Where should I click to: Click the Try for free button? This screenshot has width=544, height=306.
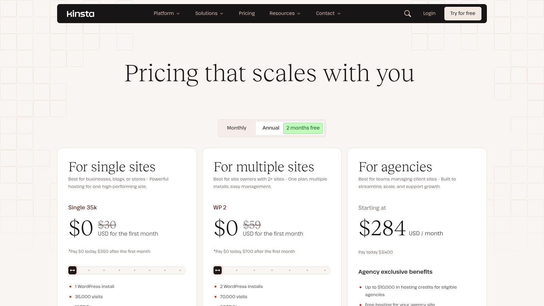pos(462,13)
